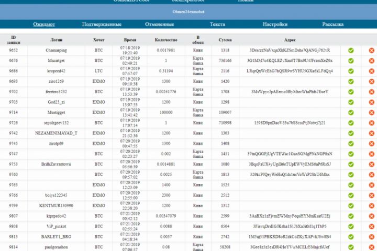Screen dimensions: 377x251
Task: Confirm LTC request 9686 green check
Action: [x=351, y=71]
